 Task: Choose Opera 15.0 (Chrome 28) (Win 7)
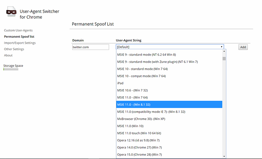coord(169,155)
